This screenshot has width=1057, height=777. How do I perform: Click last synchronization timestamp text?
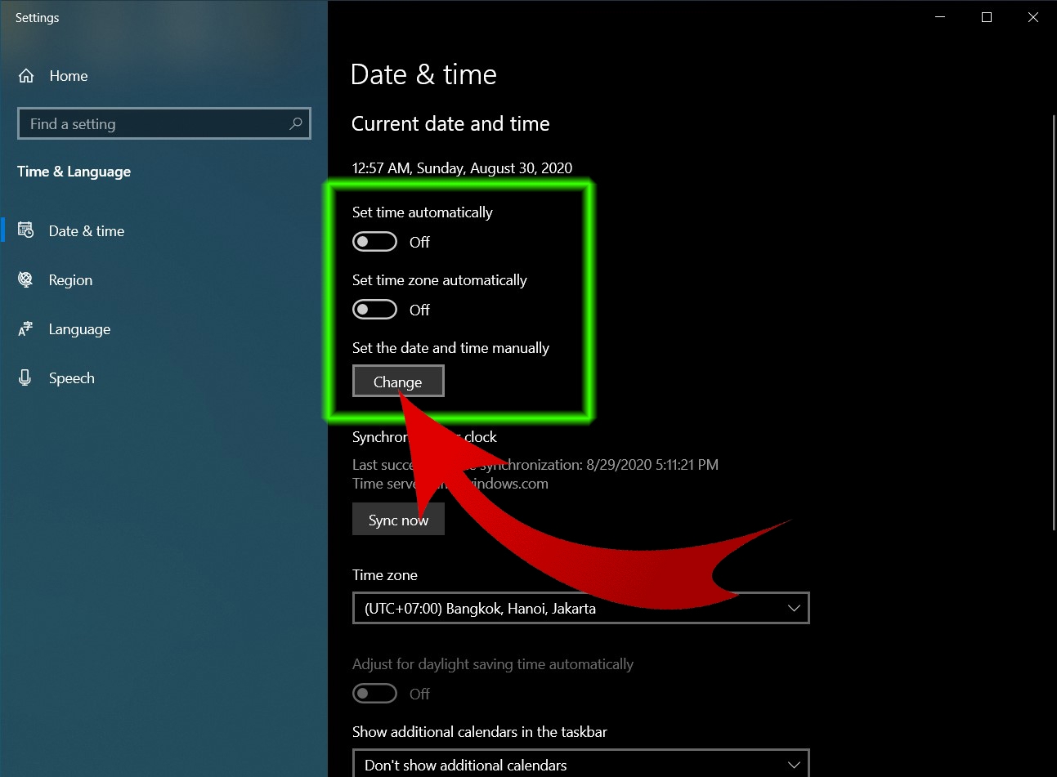[535, 464]
